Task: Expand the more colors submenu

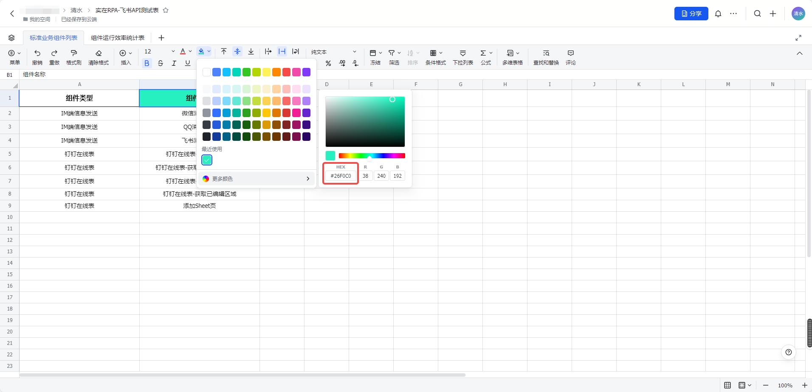Action: click(x=257, y=179)
